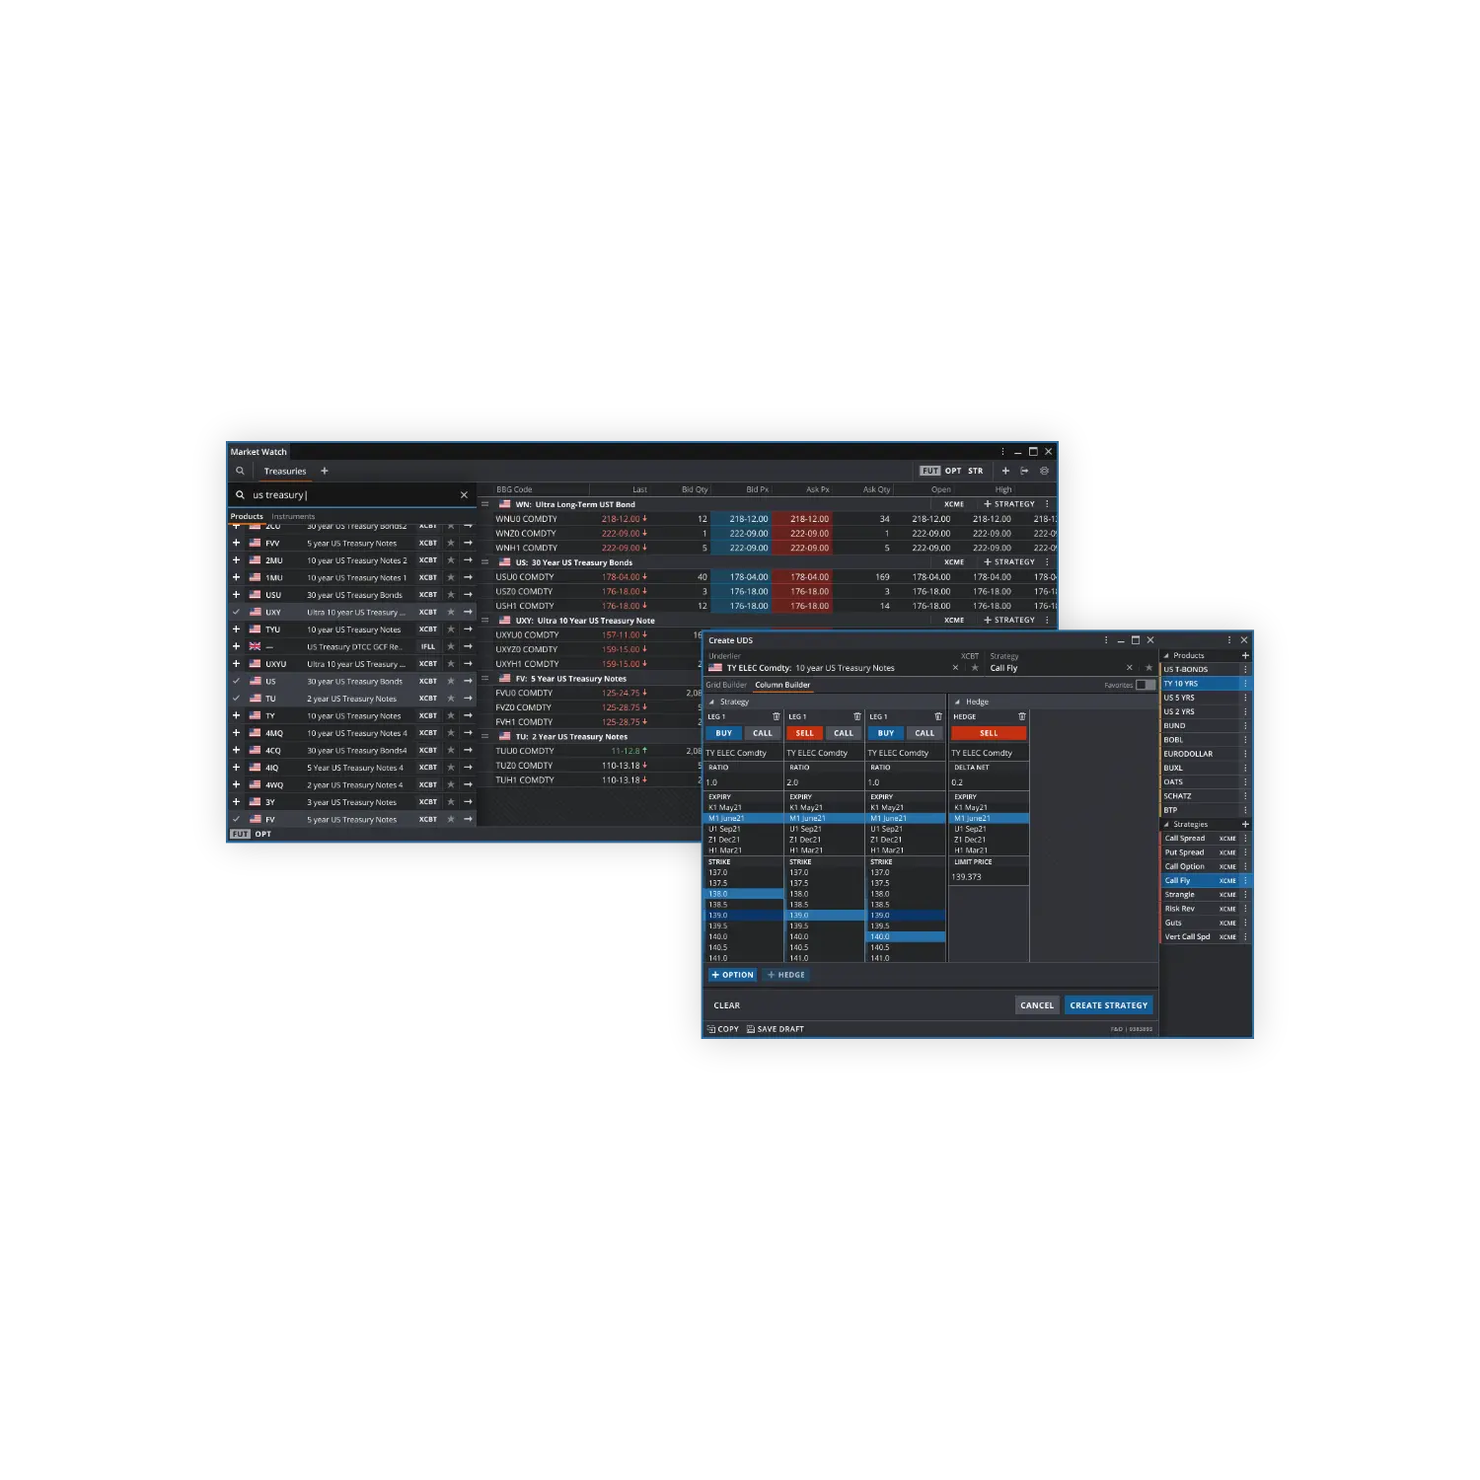Click the settings gear in Market Watch toolbar
The image size is (1480, 1480).
click(1044, 471)
